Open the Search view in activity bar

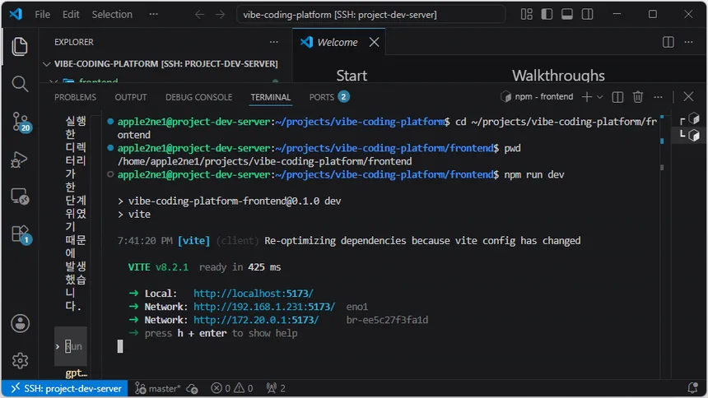click(x=20, y=84)
